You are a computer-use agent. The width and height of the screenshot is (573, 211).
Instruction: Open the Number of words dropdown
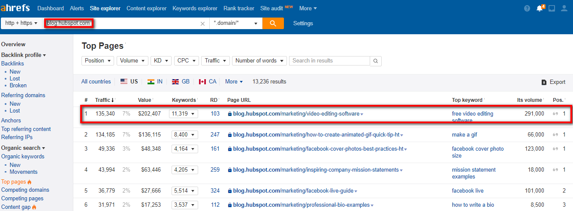tap(259, 61)
